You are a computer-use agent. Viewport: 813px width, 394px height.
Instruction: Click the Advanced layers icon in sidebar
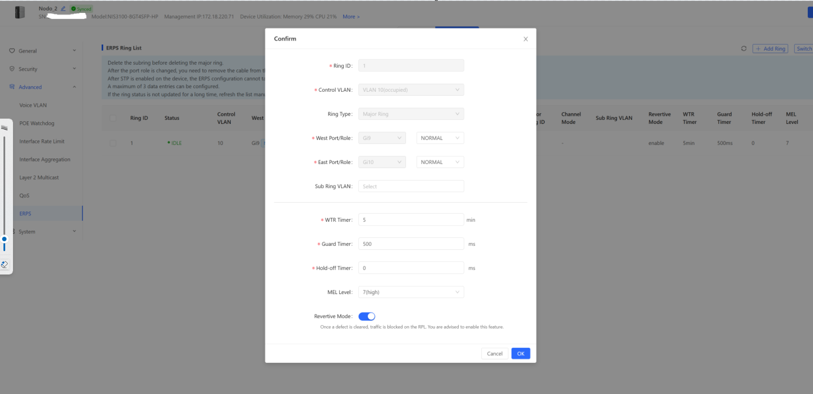click(12, 87)
